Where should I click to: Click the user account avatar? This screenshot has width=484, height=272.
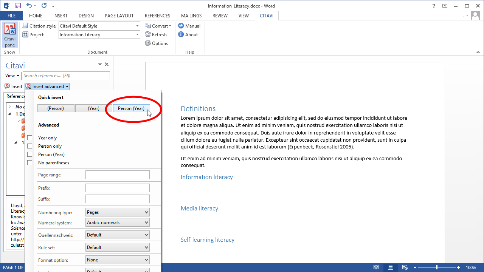(x=475, y=15)
